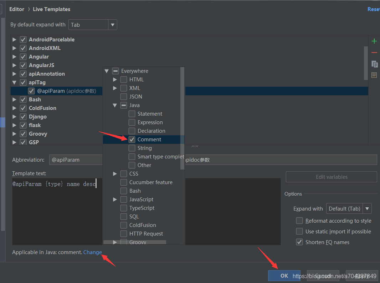Viewport: 380px width, 283px height.
Task: Select the GSP template group row
Action: click(x=34, y=142)
